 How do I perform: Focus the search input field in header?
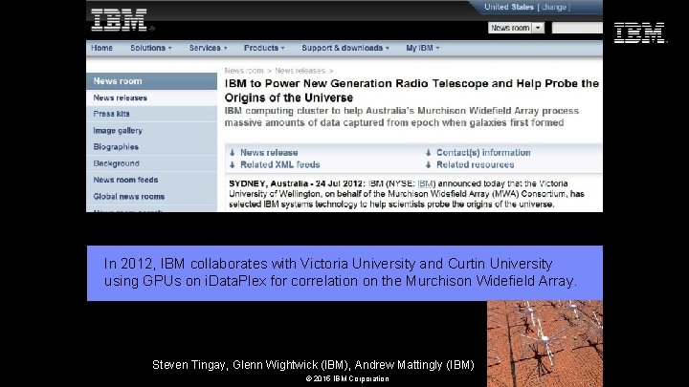click(x=577, y=28)
